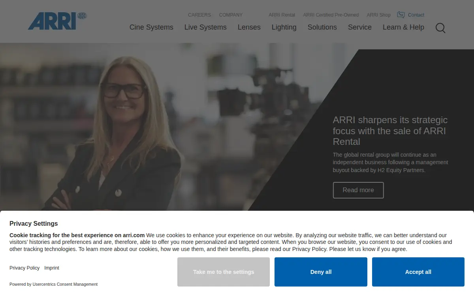Image resolution: width=474 pixels, height=296 pixels.
Task: Visit the ARRI Shop link
Action: click(x=378, y=15)
